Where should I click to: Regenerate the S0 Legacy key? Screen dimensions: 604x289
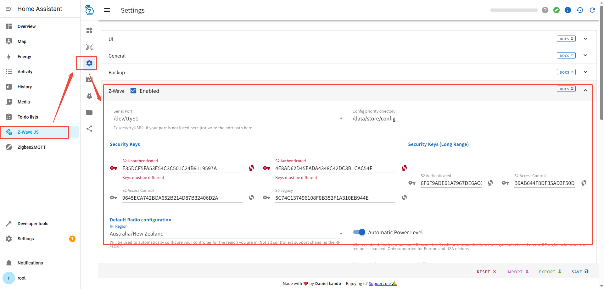click(x=404, y=197)
